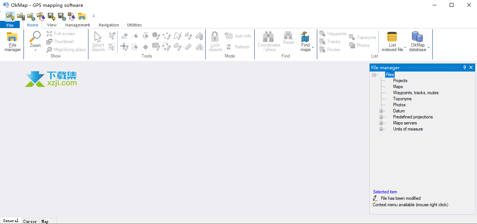Click the File manager panel title
The image size is (477, 224).
385,68
